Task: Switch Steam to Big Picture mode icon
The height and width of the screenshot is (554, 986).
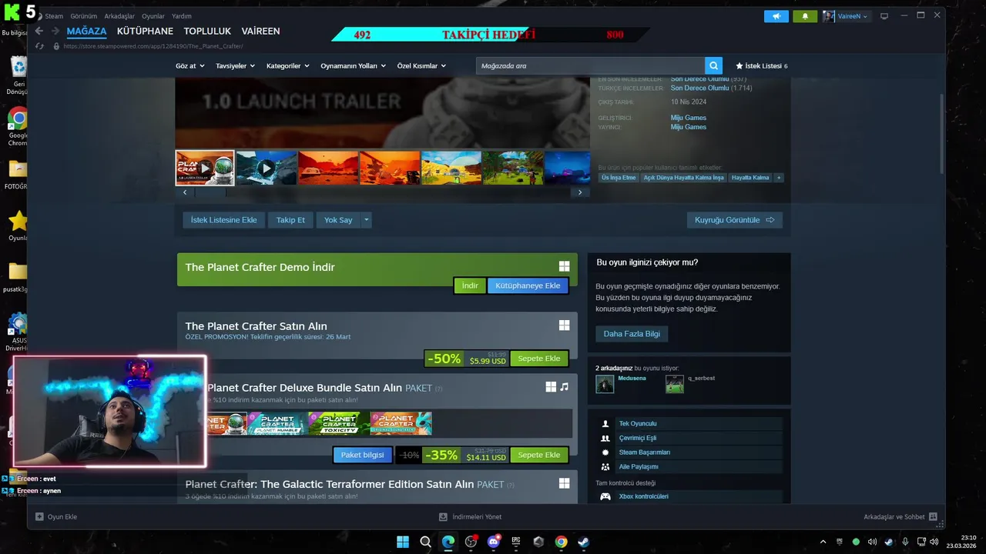Action: click(x=884, y=16)
